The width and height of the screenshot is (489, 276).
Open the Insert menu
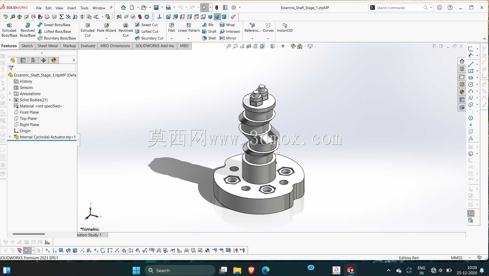pos(72,8)
